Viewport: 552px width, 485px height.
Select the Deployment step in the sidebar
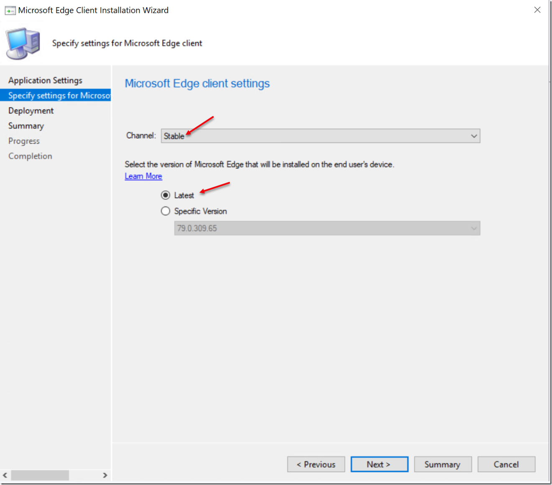click(x=31, y=110)
